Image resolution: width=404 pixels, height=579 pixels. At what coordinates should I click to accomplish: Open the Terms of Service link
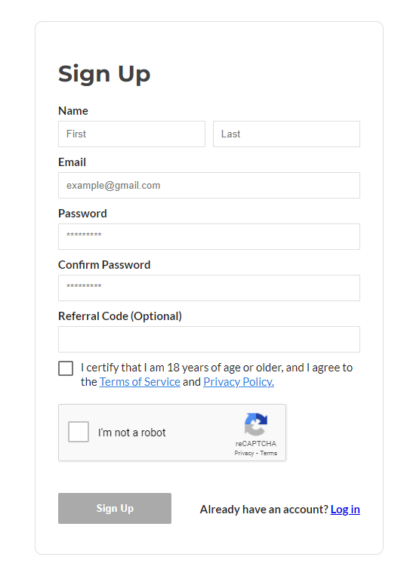(140, 382)
